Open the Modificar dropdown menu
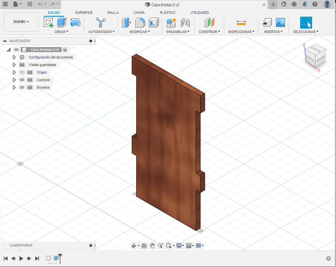Screen dimensions: 336x267 139,32
